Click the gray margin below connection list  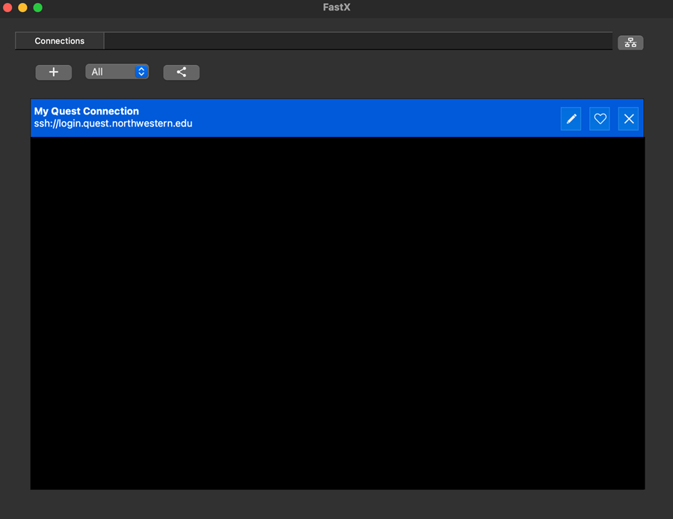336,504
